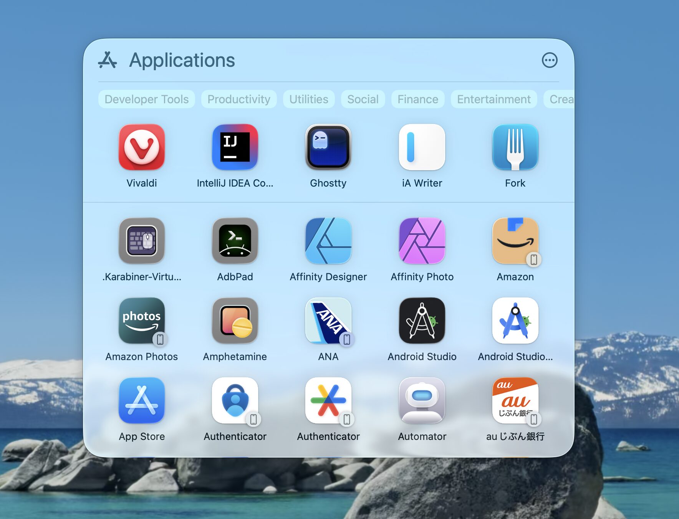Image resolution: width=679 pixels, height=519 pixels.
Task: Open the Amazon shopping app icon
Action: point(515,241)
